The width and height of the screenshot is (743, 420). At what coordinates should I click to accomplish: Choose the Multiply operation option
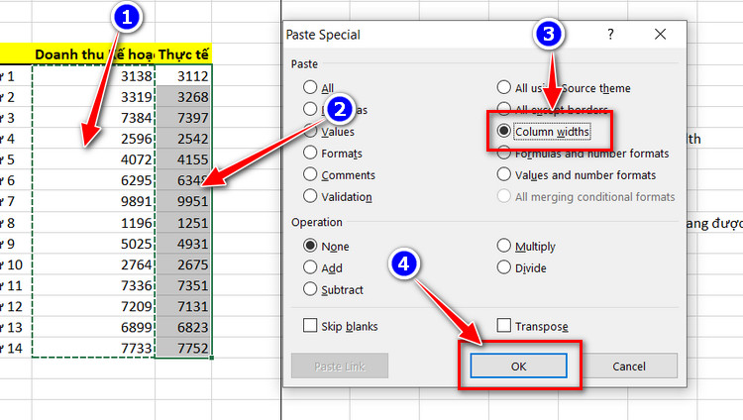point(503,246)
